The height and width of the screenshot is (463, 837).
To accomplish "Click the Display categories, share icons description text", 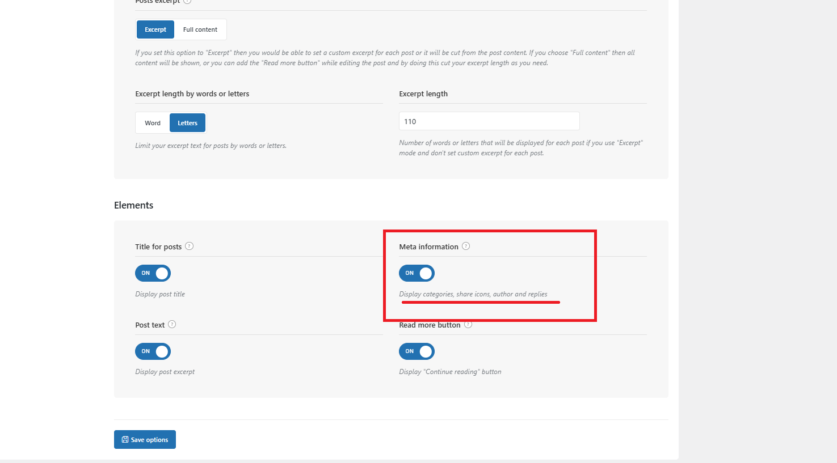I will [473, 294].
